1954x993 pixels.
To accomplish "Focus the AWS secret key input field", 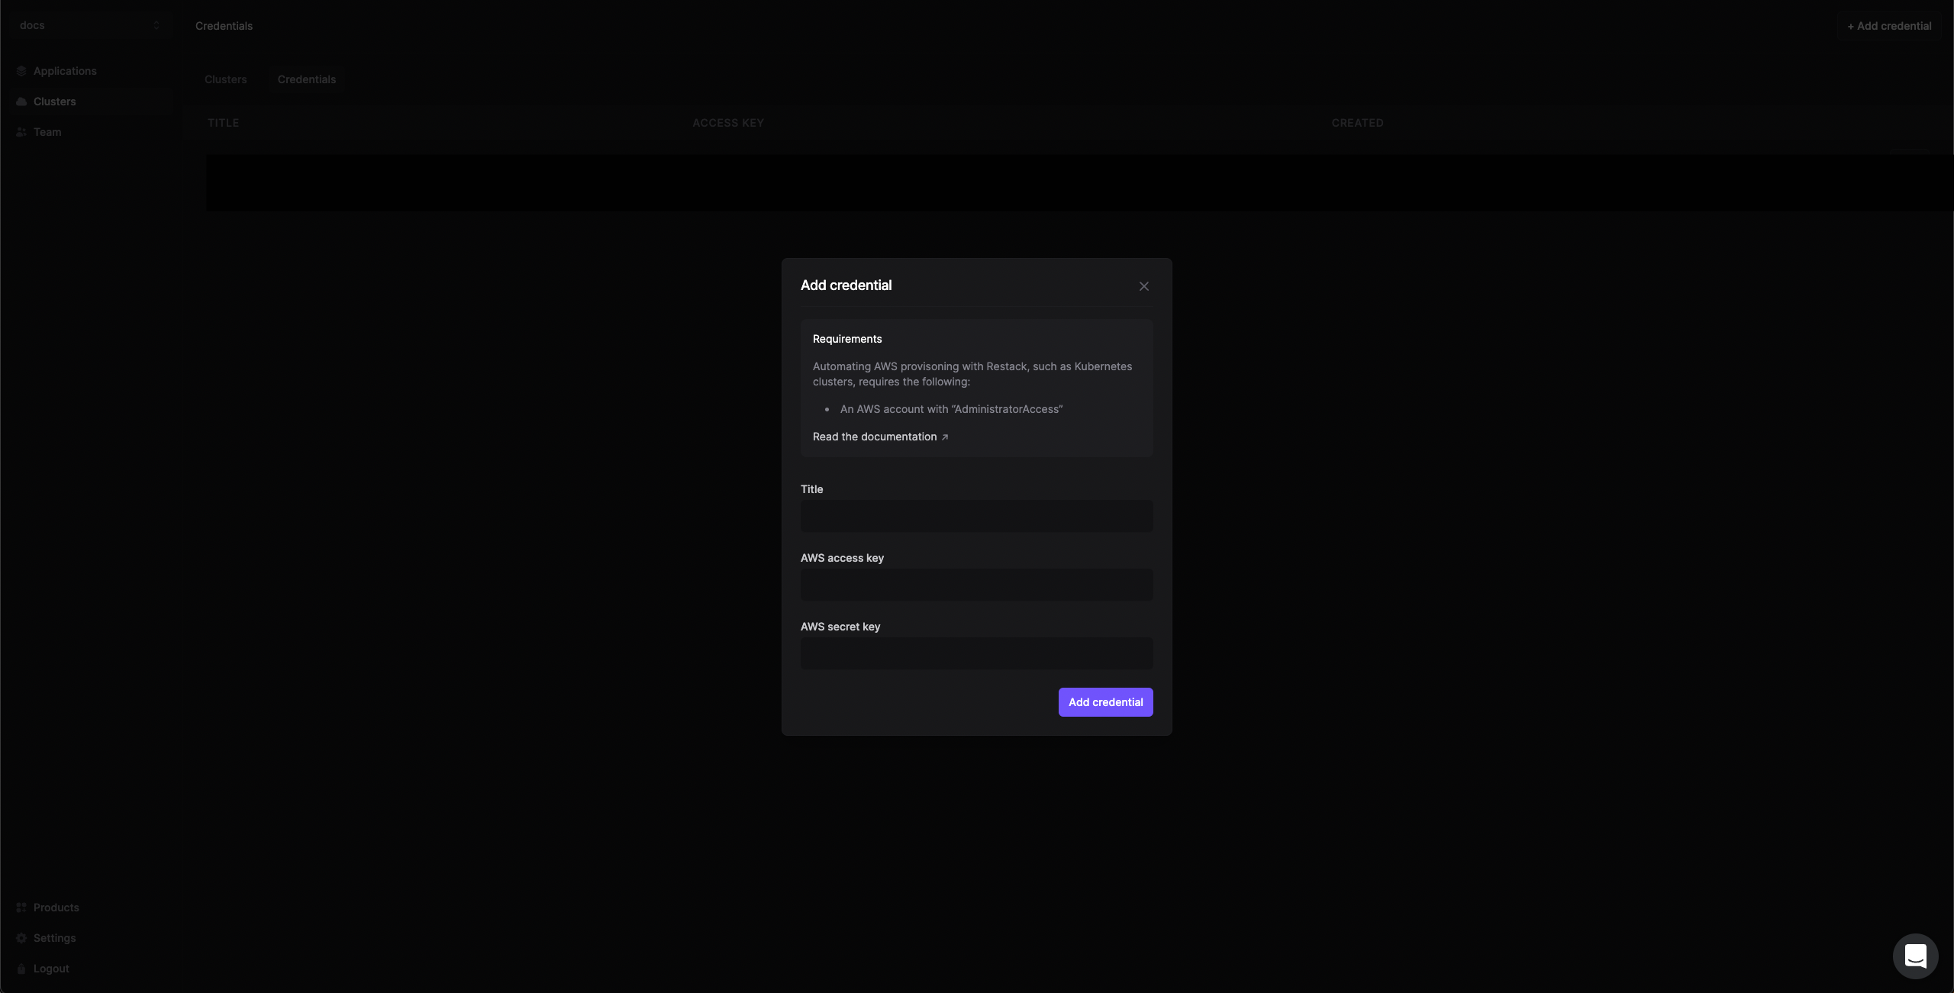I will coord(976,653).
